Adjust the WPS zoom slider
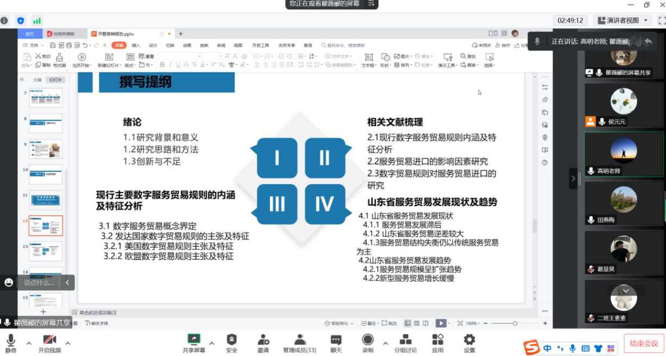 [515, 323]
